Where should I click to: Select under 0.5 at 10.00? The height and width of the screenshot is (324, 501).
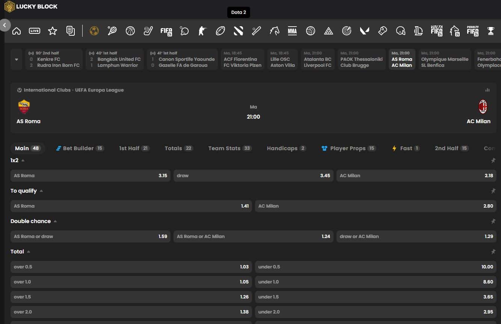(376, 267)
